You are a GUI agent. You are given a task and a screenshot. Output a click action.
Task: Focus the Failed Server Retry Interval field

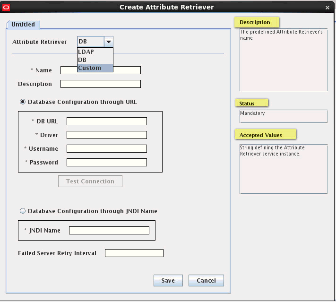point(134,253)
